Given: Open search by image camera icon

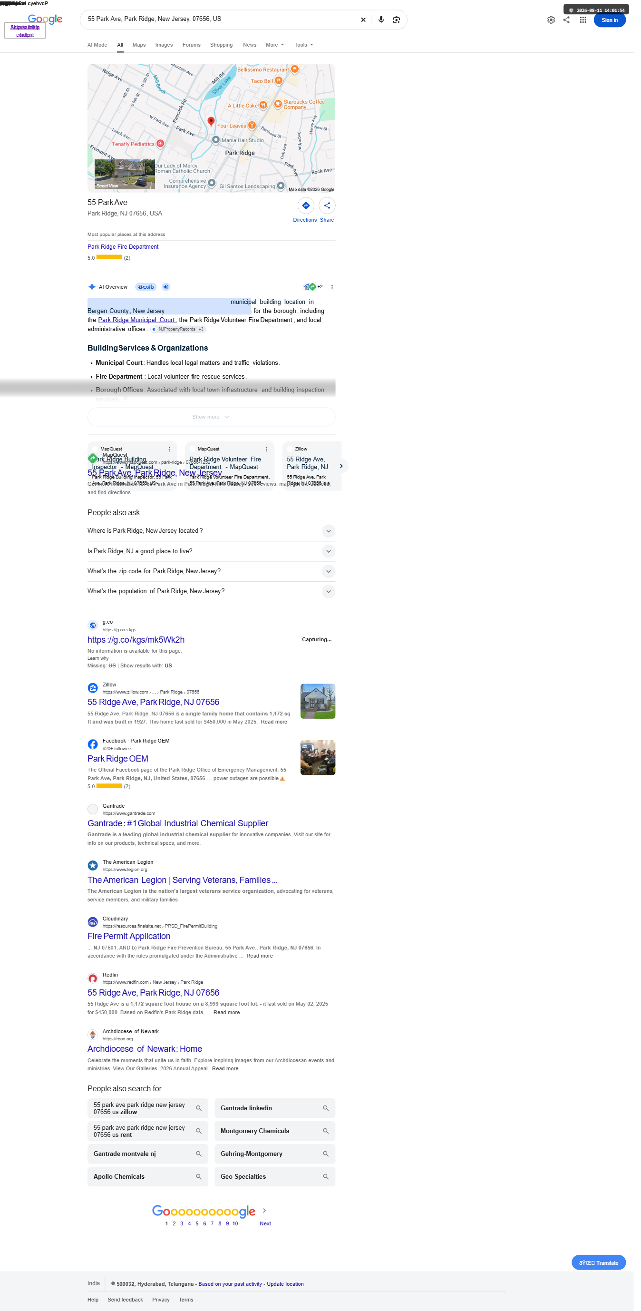Looking at the screenshot, I should click(396, 20).
